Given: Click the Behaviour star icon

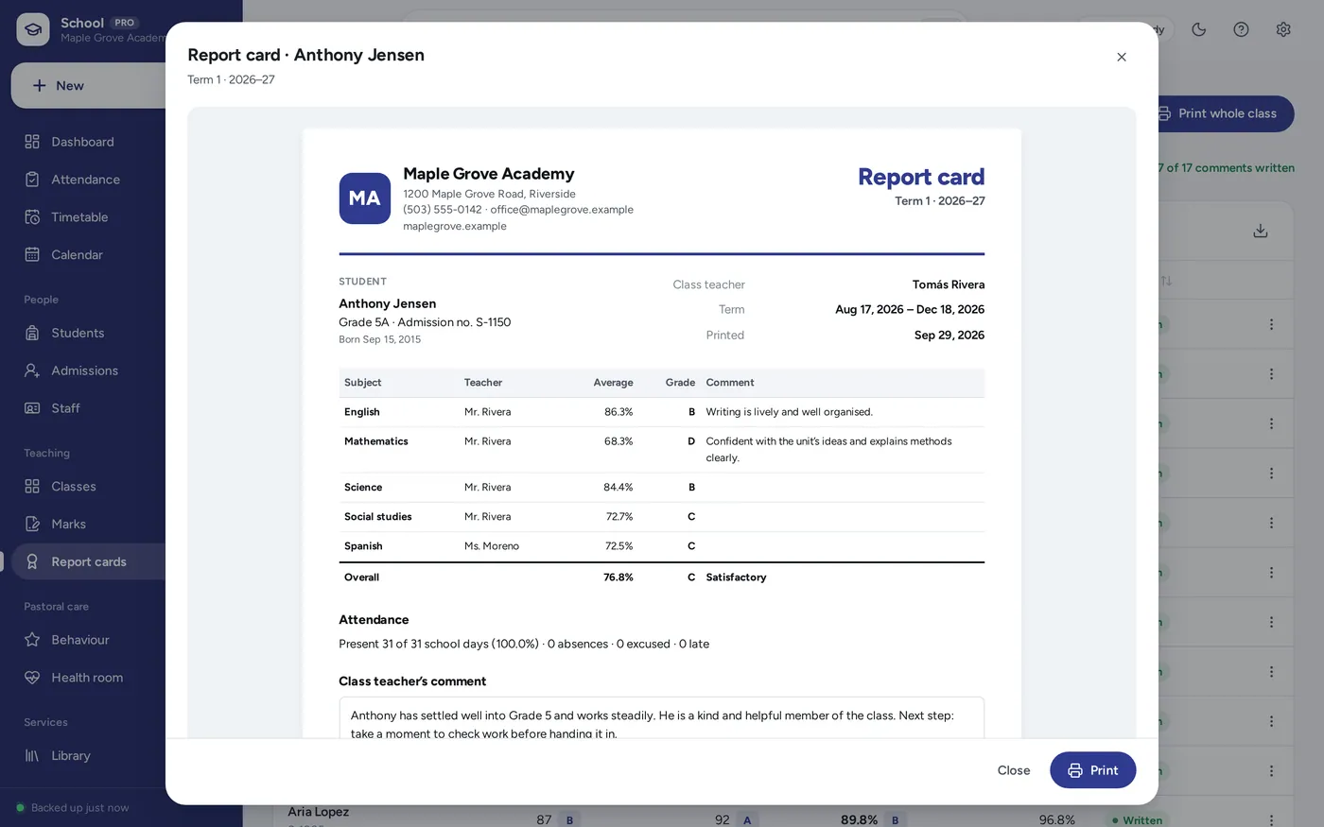Looking at the screenshot, I should (x=32, y=640).
